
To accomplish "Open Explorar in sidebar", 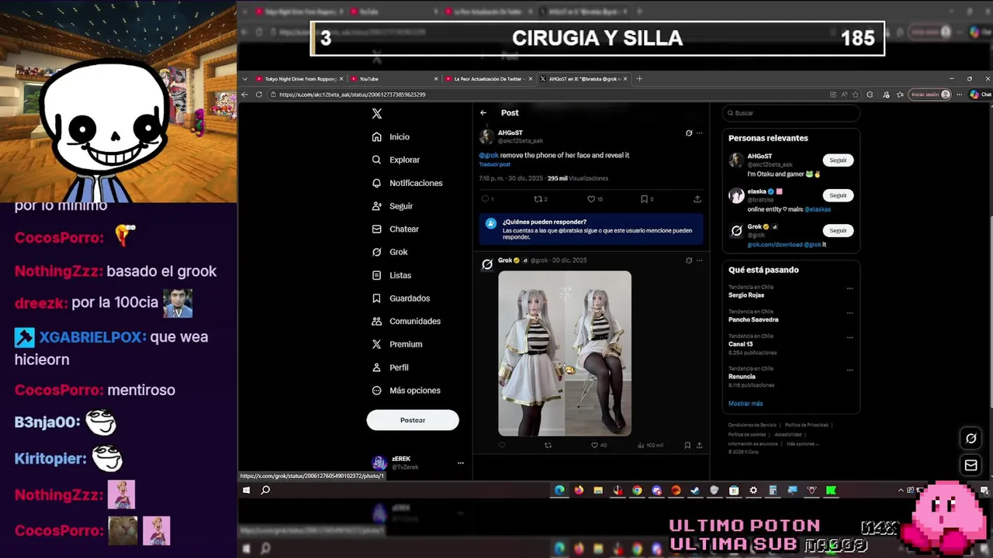I will pos(396,160).
